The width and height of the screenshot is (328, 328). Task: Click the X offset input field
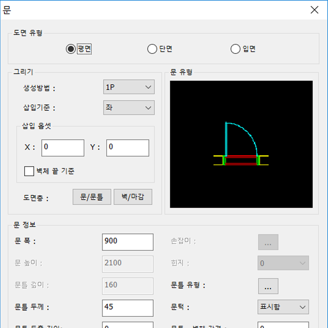pos(63,148)
